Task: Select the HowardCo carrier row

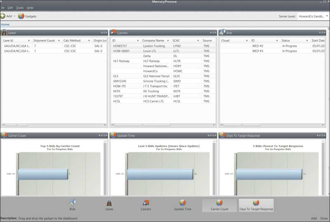Action: (x=163, y=71)
